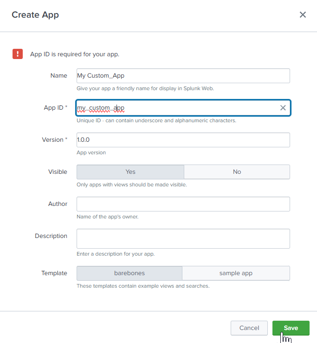
Task: Save the new app
Action: pos(291,328)
